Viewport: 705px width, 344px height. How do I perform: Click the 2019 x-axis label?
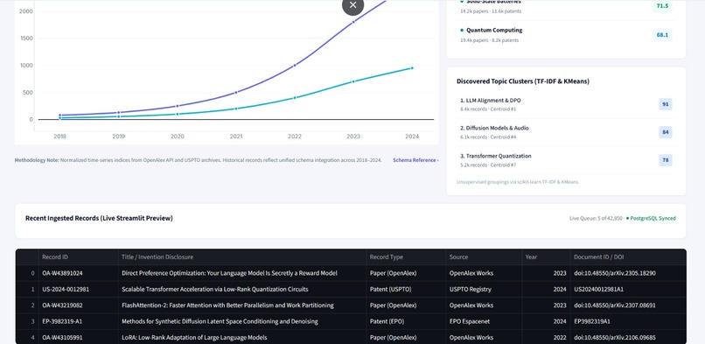click(119, 137)
